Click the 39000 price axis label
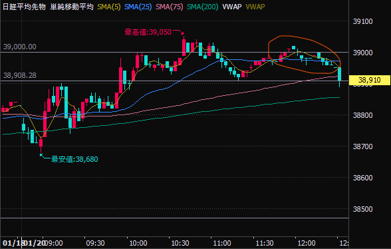Screen dimensions: 391x249 363,53
